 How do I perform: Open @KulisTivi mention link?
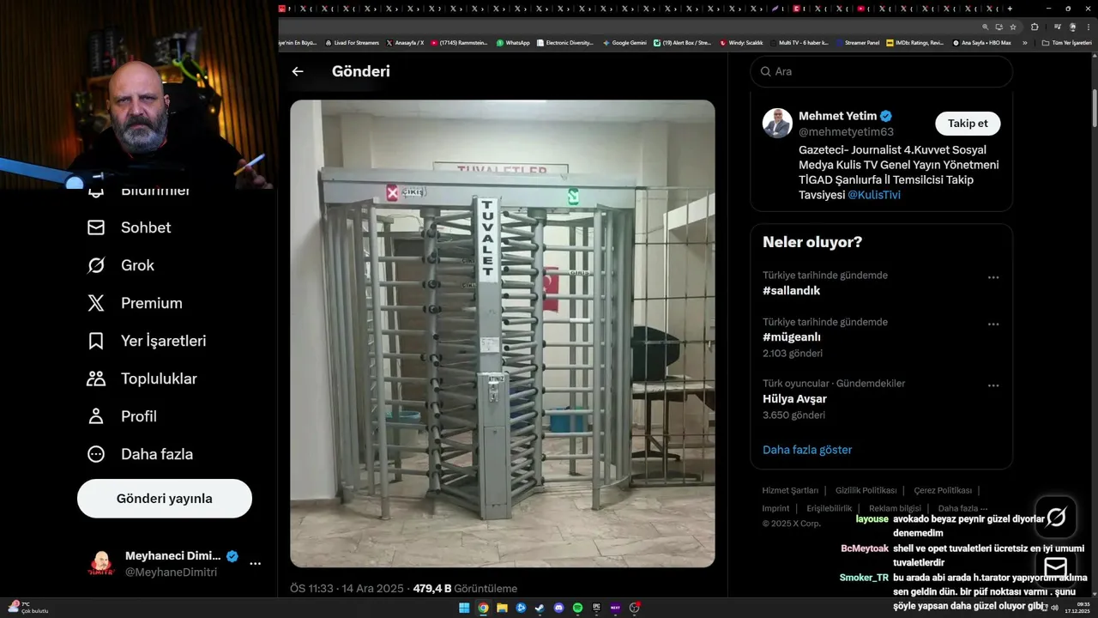[874, 195]
